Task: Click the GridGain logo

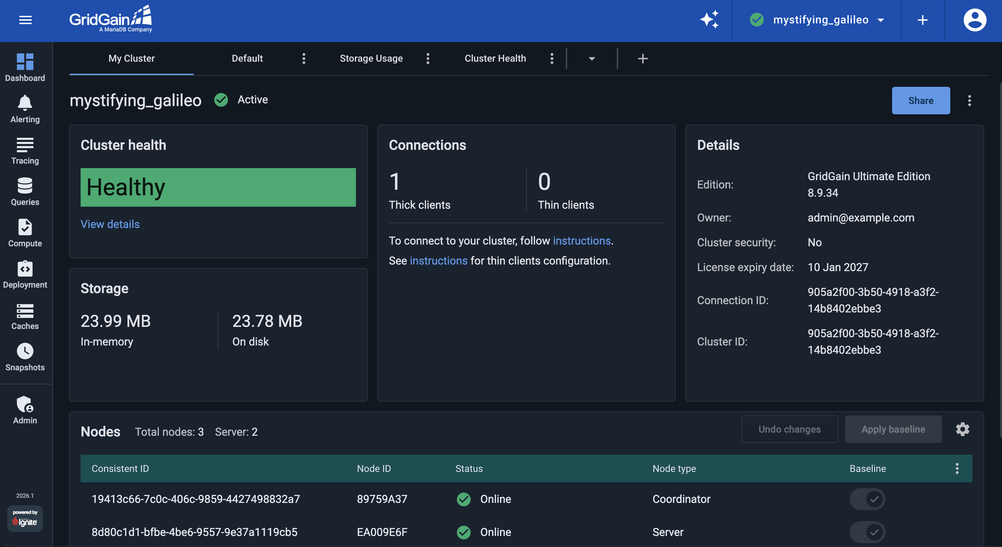Action: click(x=111, y=19)
